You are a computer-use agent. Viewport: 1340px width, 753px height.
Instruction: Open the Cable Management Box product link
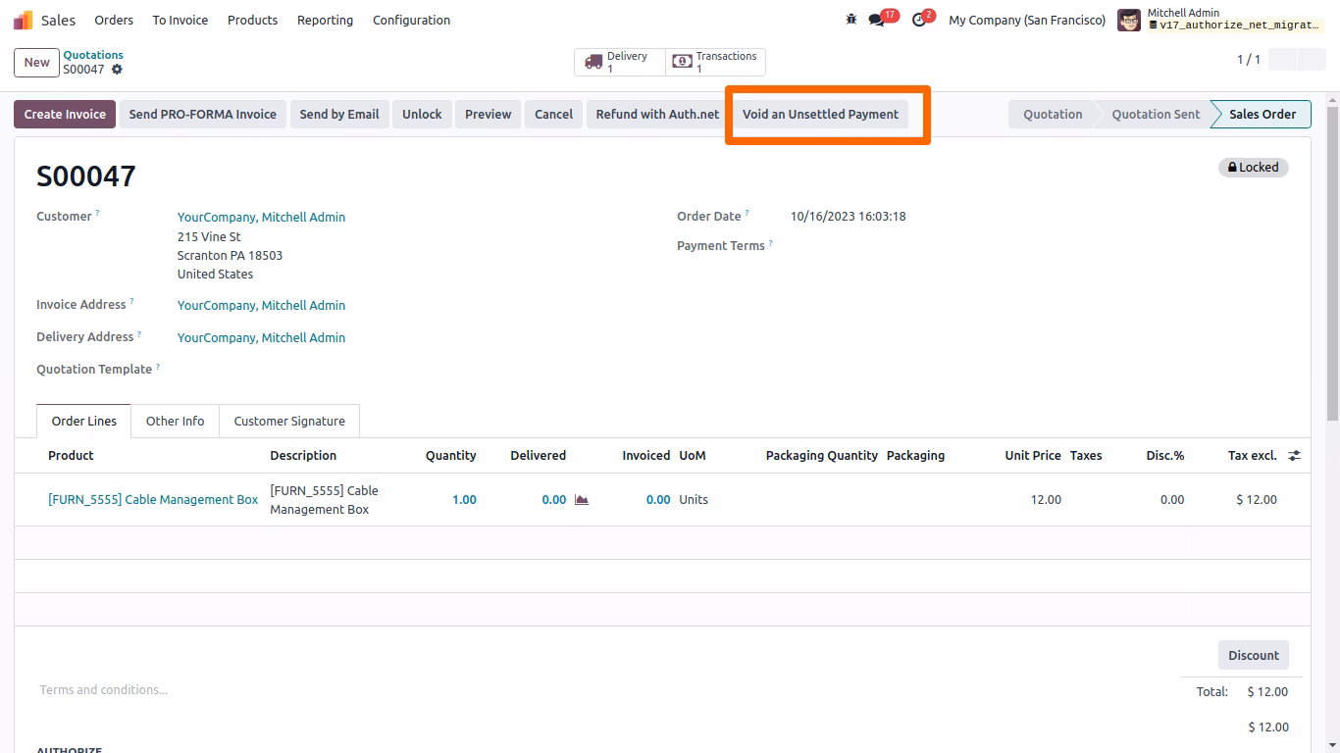click(x=153, y=500)
